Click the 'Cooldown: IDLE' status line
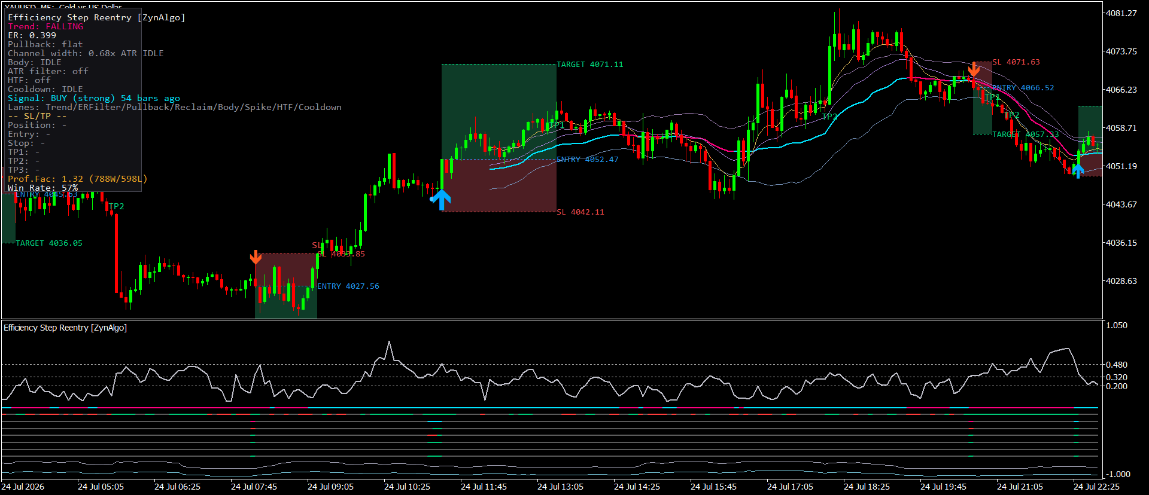Image resolution: width=1149 pixels, height=495 pixels. click(x=45, y=90)
